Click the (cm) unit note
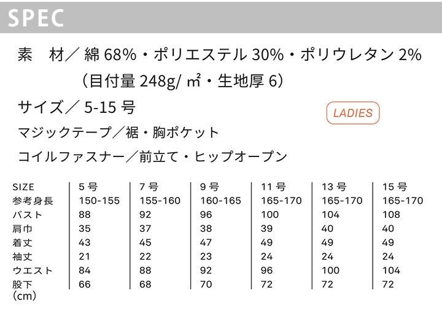 click(25, 296)
